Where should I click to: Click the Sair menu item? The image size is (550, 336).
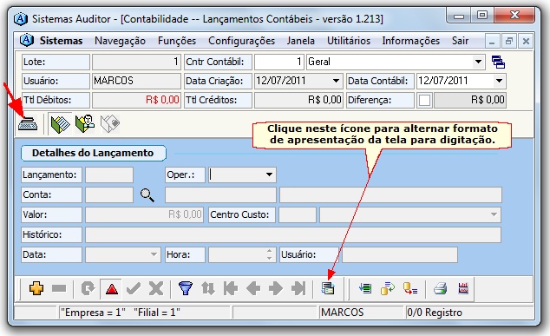(x=460, y=41)
